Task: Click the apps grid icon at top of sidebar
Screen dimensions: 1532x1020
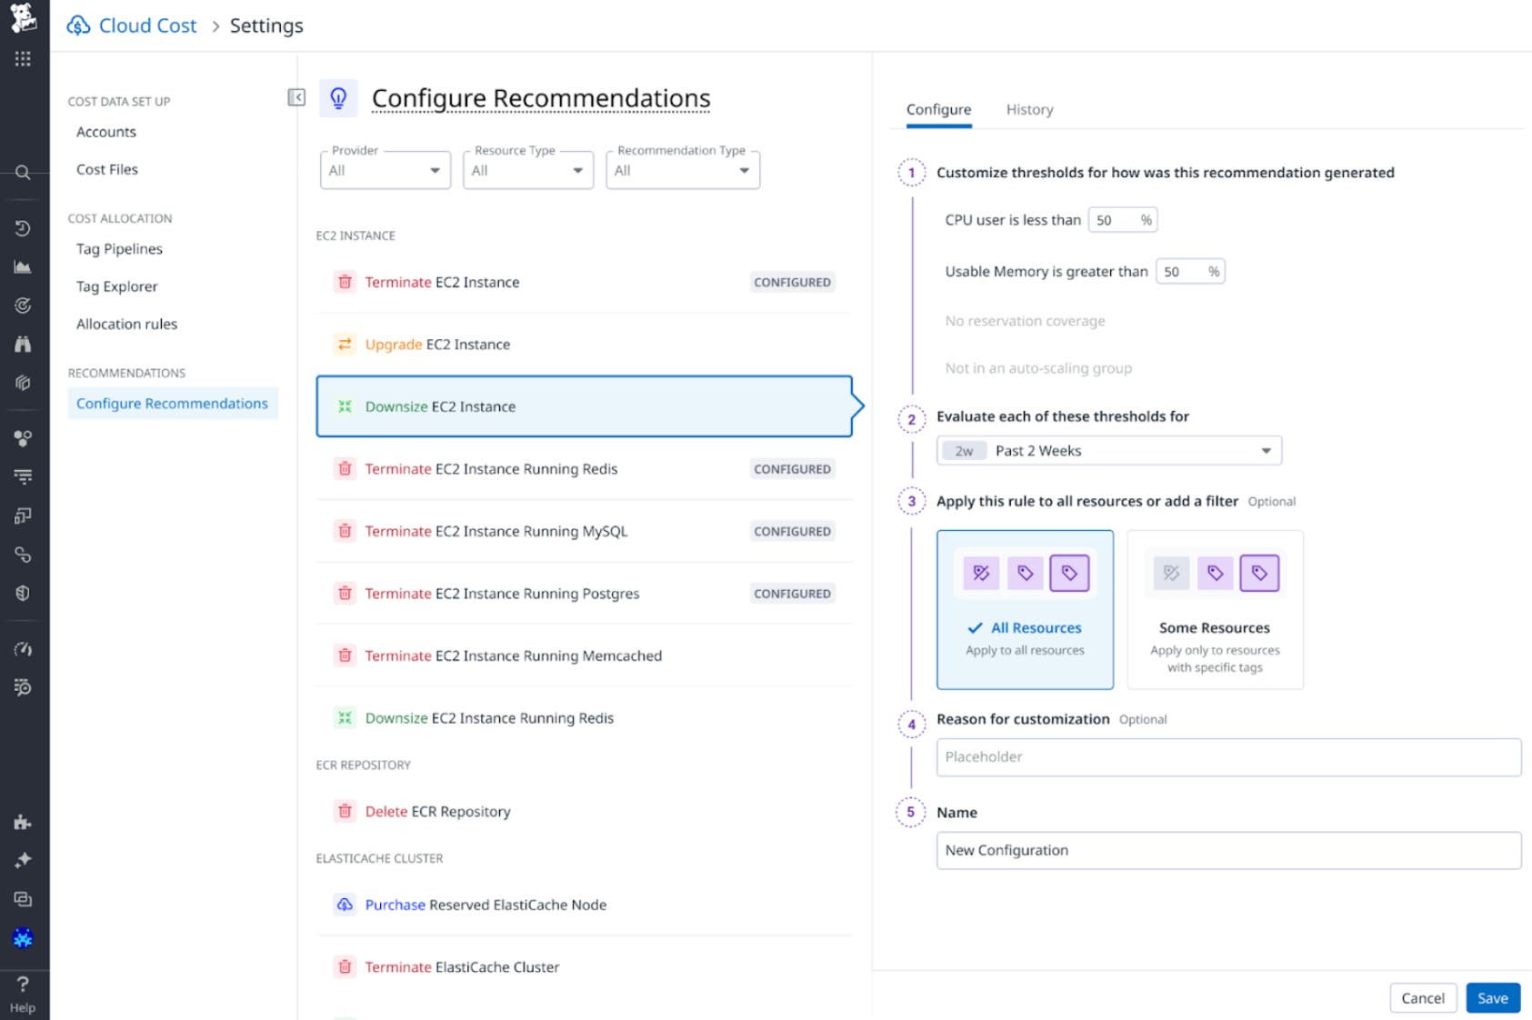Action: [x=24, y=58]
